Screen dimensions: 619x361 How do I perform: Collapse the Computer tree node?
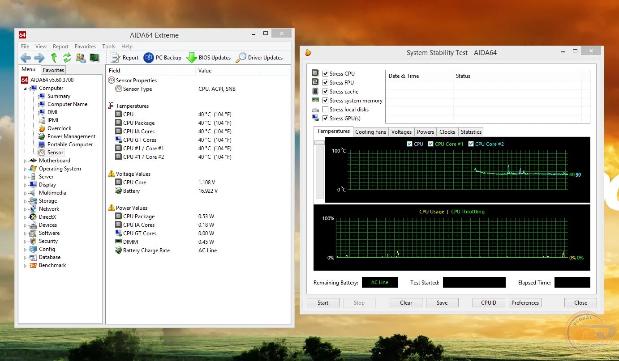click(x=25, y=89)
